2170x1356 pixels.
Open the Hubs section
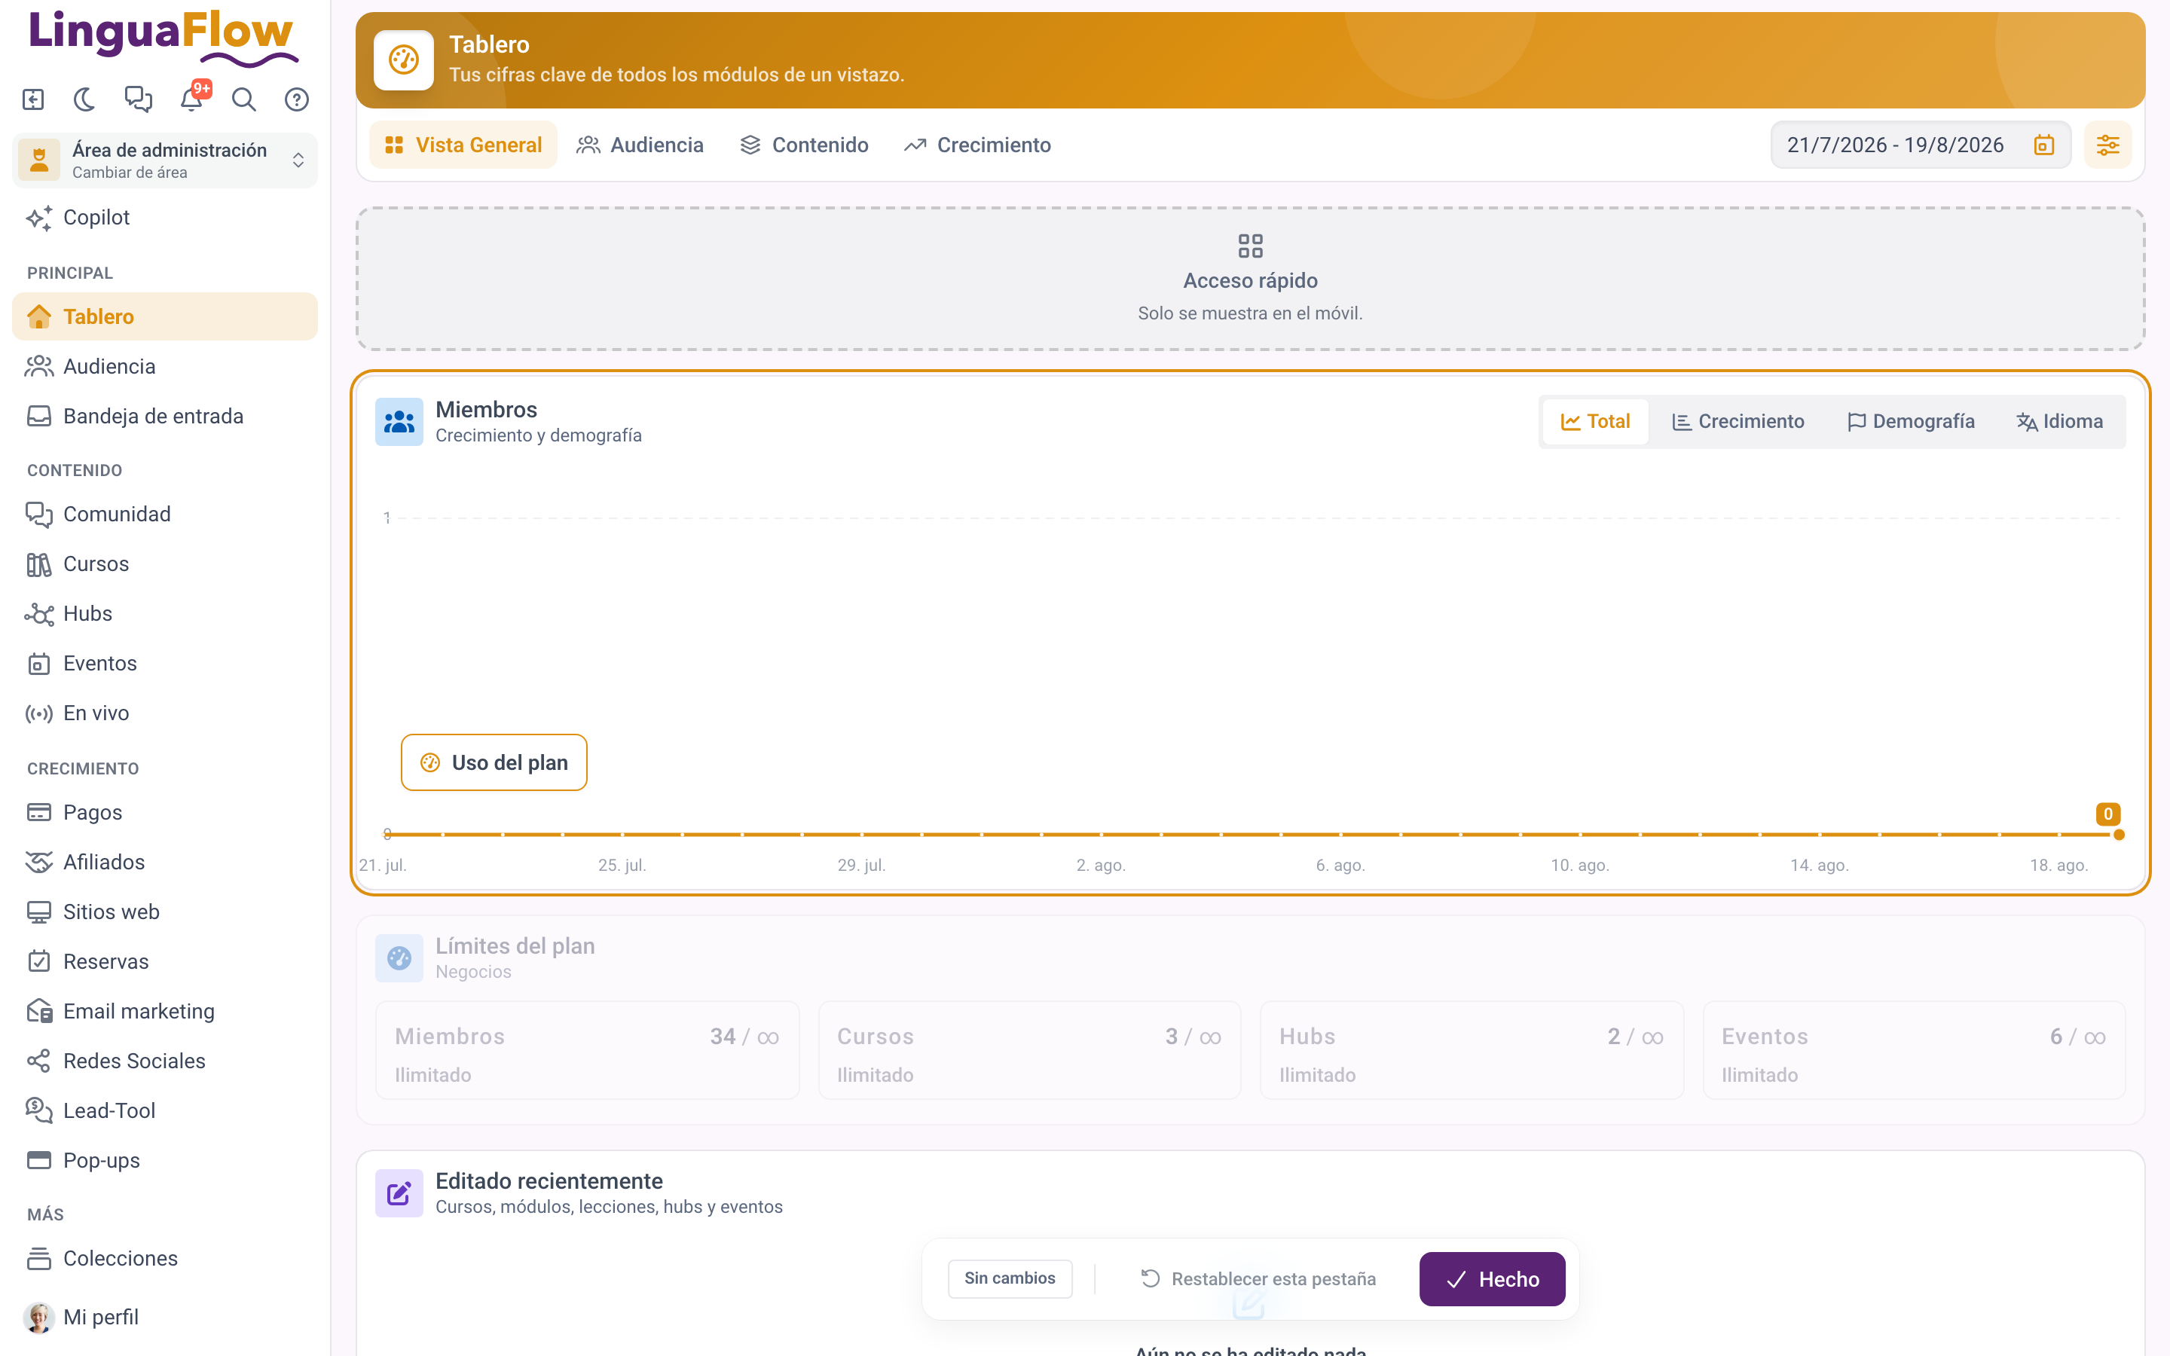pos(165,613)
